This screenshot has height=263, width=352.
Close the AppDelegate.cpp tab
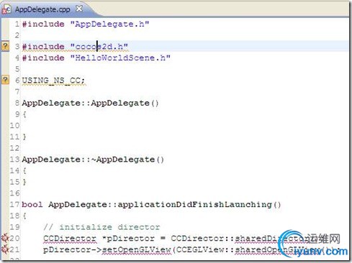79,9
